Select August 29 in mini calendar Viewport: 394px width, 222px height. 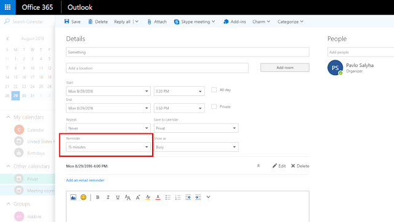(x=15, y=96)
